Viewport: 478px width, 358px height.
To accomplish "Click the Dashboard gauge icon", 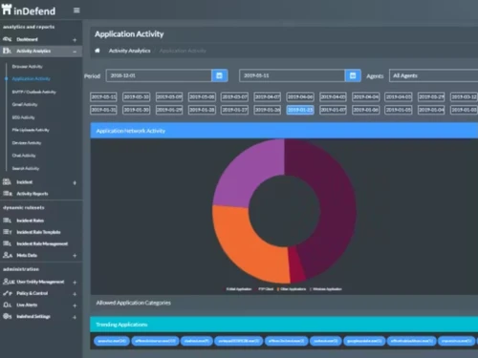I will [x=7, y=39].
